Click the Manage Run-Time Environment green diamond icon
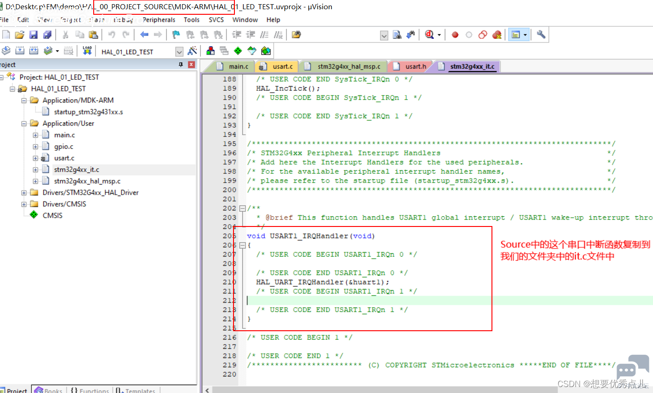The height and width of the screenshot is (393, 653). pyautogui.click(x=238, y=51)
